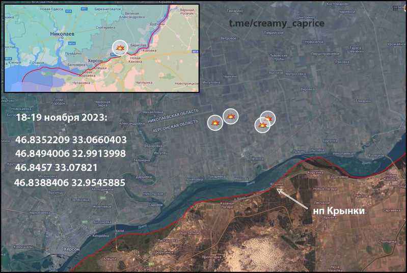407x273 pixels.
Task: Click the ХЕРСОНСКАЯ ОБЛАСТЬ region label
Action: [175, 127]
